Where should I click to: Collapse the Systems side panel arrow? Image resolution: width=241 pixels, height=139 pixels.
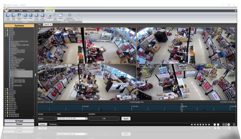coord(35,75)
